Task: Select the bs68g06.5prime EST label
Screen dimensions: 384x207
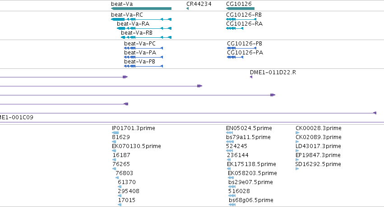Action: [251, 200]
